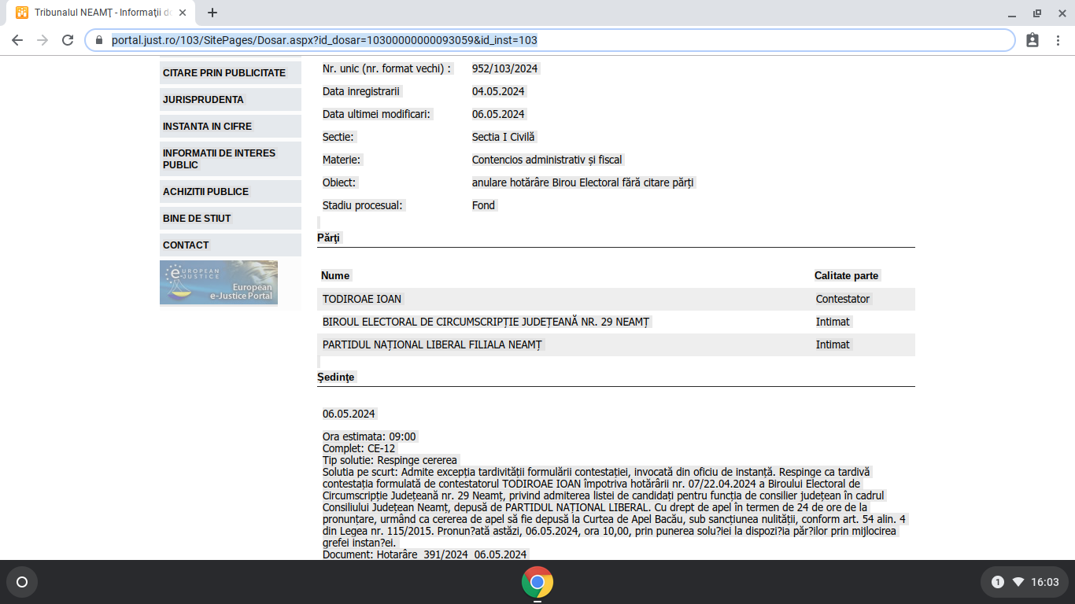Screen dimensions: 1075x604
Task: Click Tip solutie: Respinge cererea line
Action: (390, 460)
